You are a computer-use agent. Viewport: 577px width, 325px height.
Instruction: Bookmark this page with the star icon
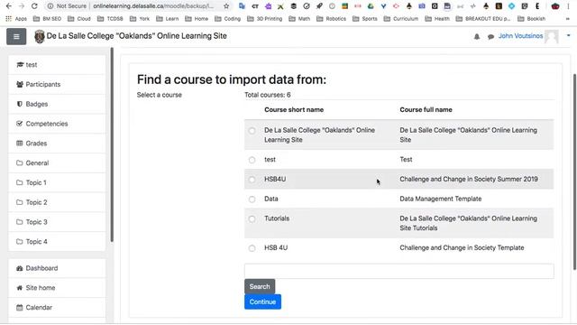226,6
